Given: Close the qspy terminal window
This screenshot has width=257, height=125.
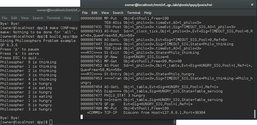Looking at the screenshot, I should 252,5.
